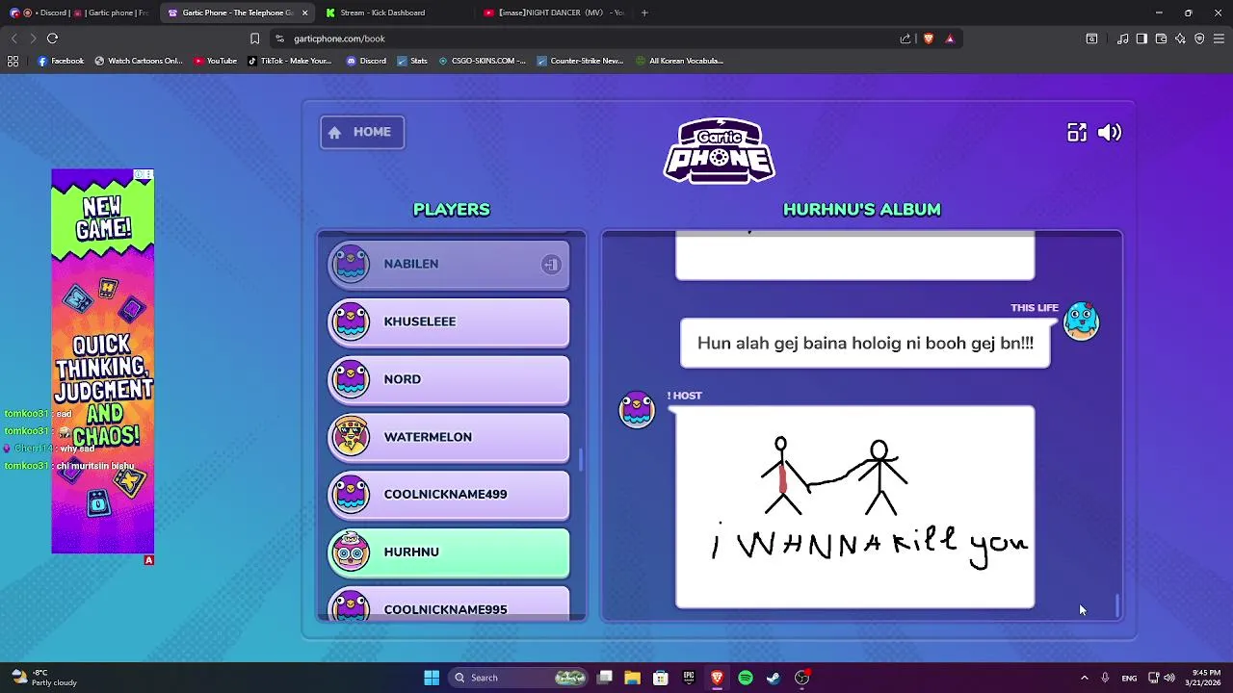Click the share page icon in address bar
The width and height of the screenshot is (1233, 693).
[x=905, y=38]
